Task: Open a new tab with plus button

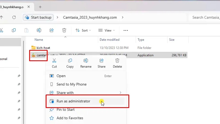Action: click(40, 7)
